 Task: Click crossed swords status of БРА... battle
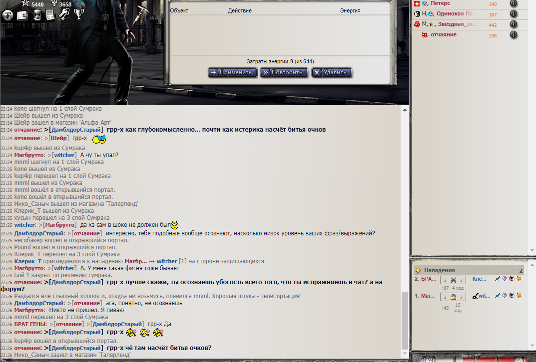tap(453, 280)
